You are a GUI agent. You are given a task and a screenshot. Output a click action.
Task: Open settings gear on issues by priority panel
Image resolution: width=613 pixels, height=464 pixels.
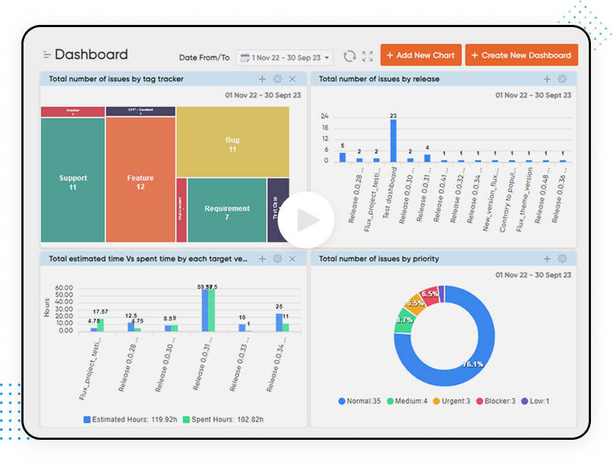[x=562, y=259]
